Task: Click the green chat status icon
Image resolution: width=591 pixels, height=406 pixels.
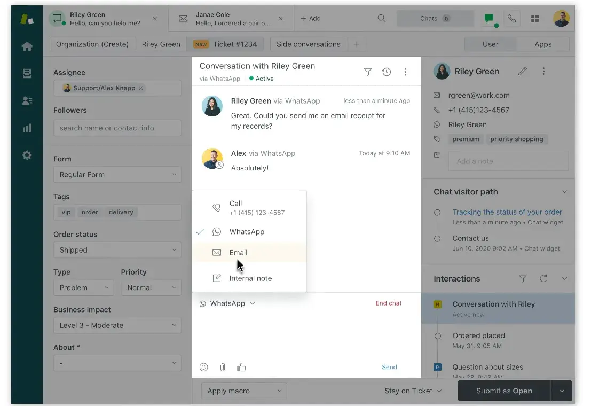Action: 490,19
